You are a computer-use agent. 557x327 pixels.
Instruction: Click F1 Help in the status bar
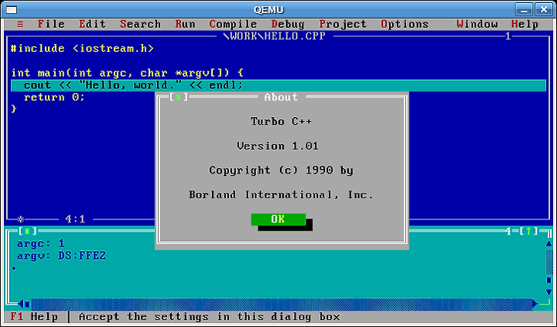[34, 316]
